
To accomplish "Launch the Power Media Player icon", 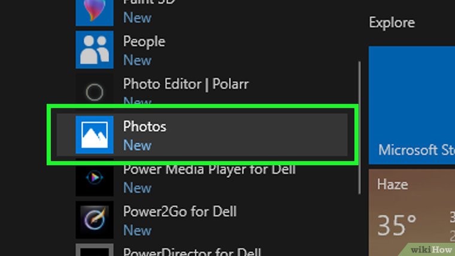I will 95,178.
